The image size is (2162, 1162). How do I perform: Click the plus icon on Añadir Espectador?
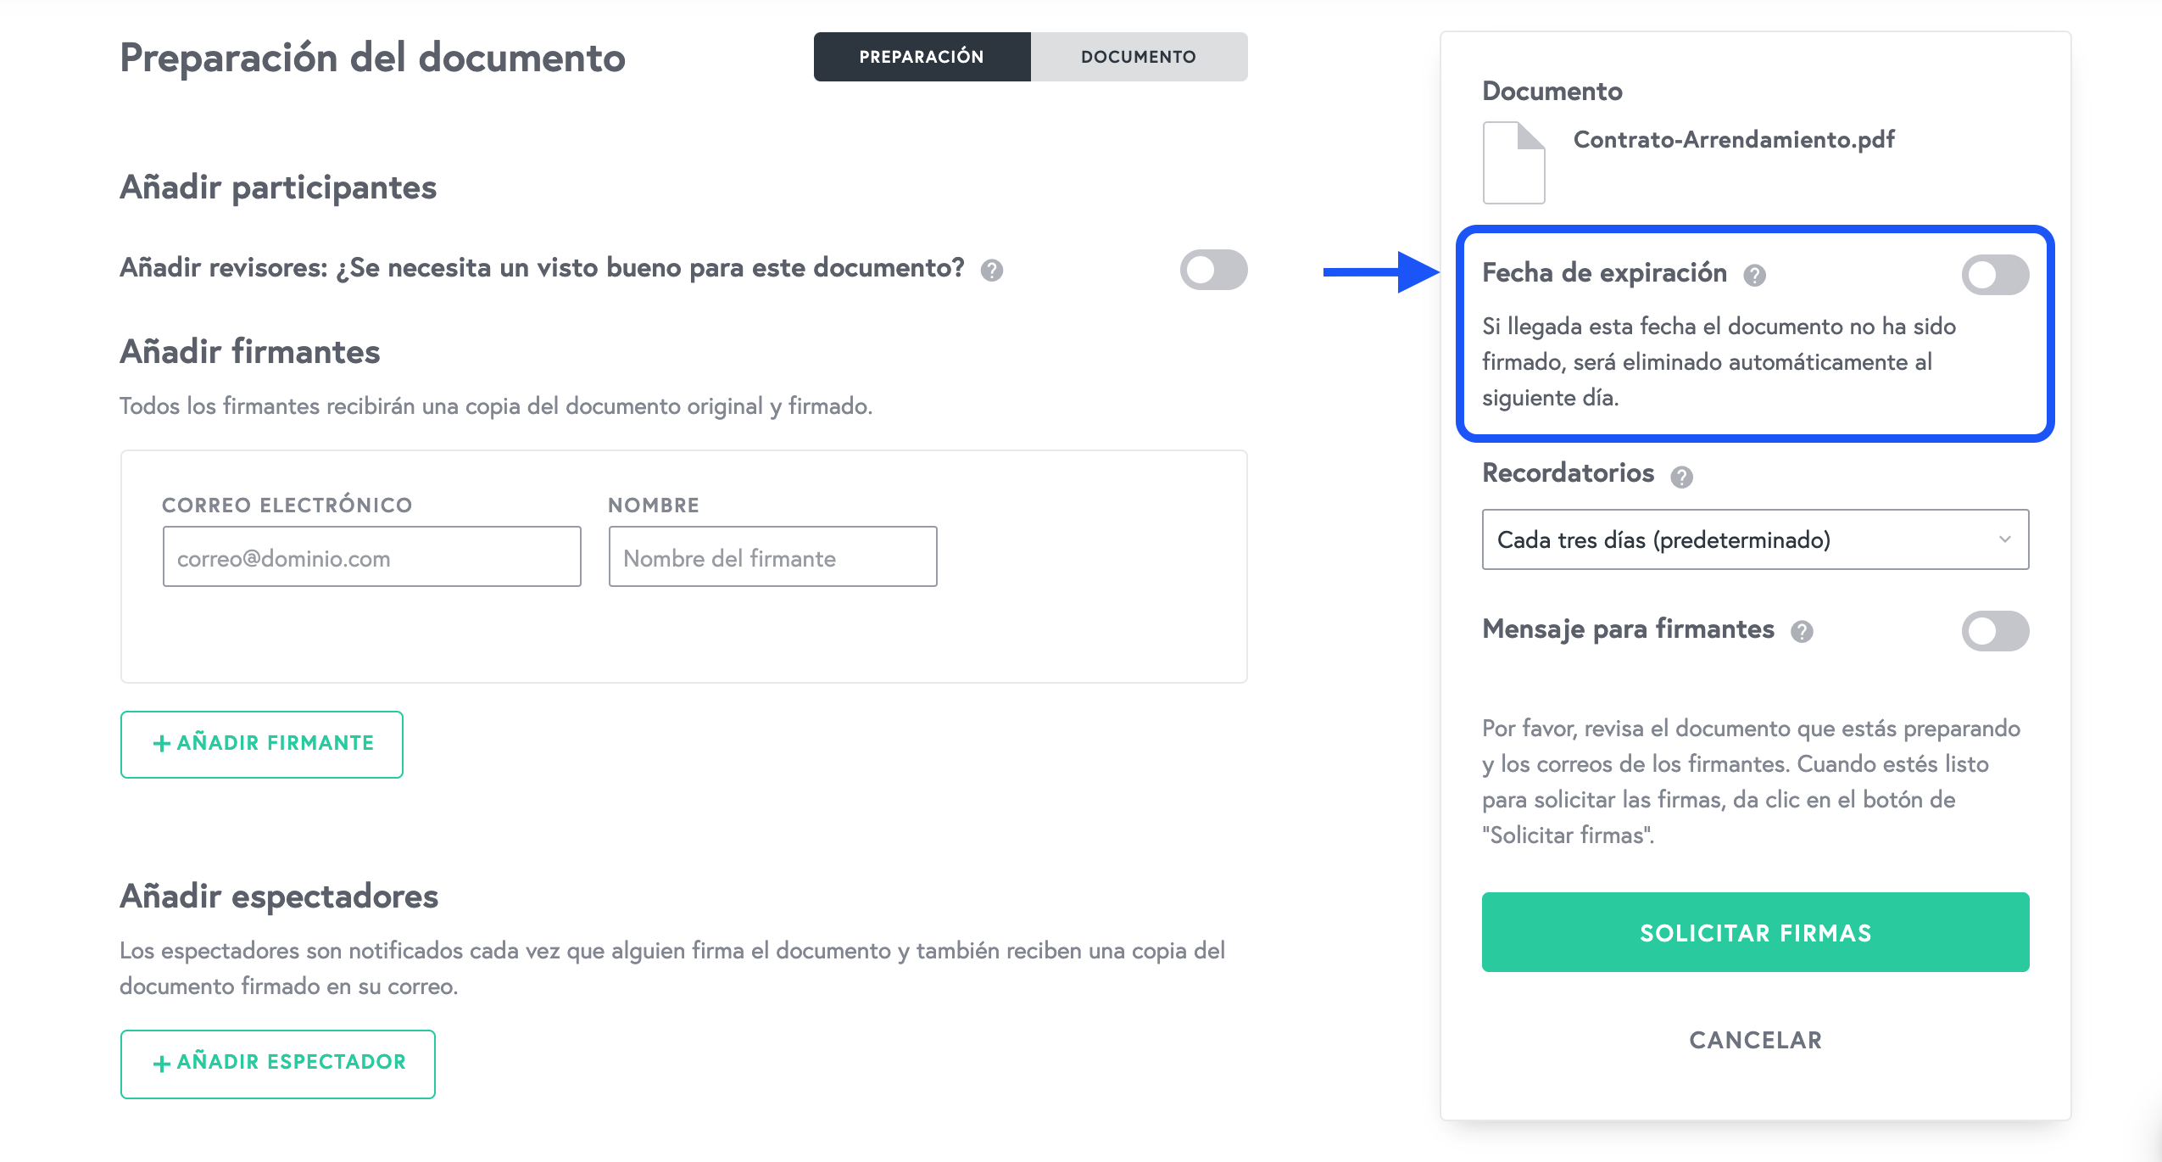point(161,1064)
